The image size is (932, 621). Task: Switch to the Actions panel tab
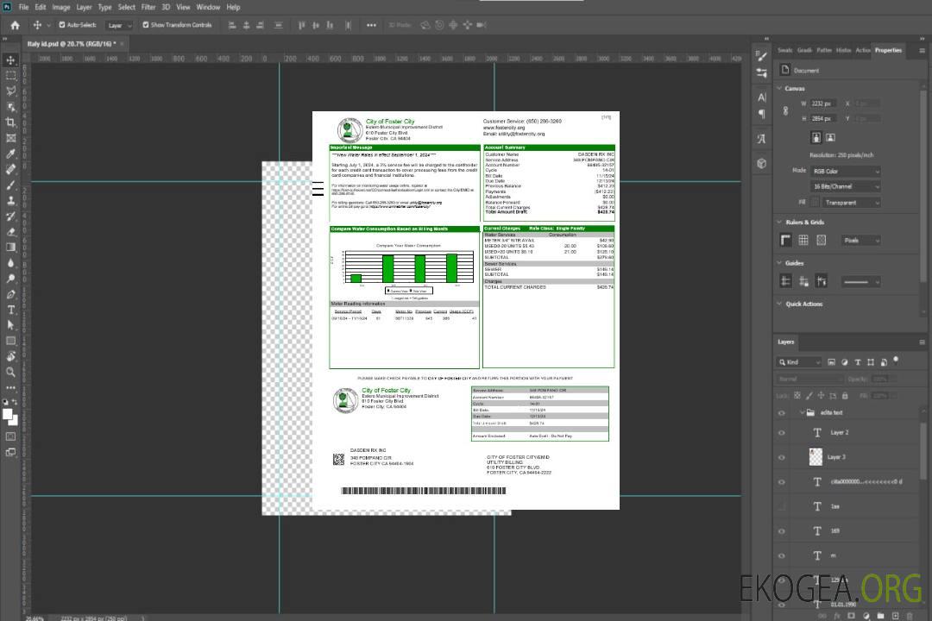pos(862,50)
